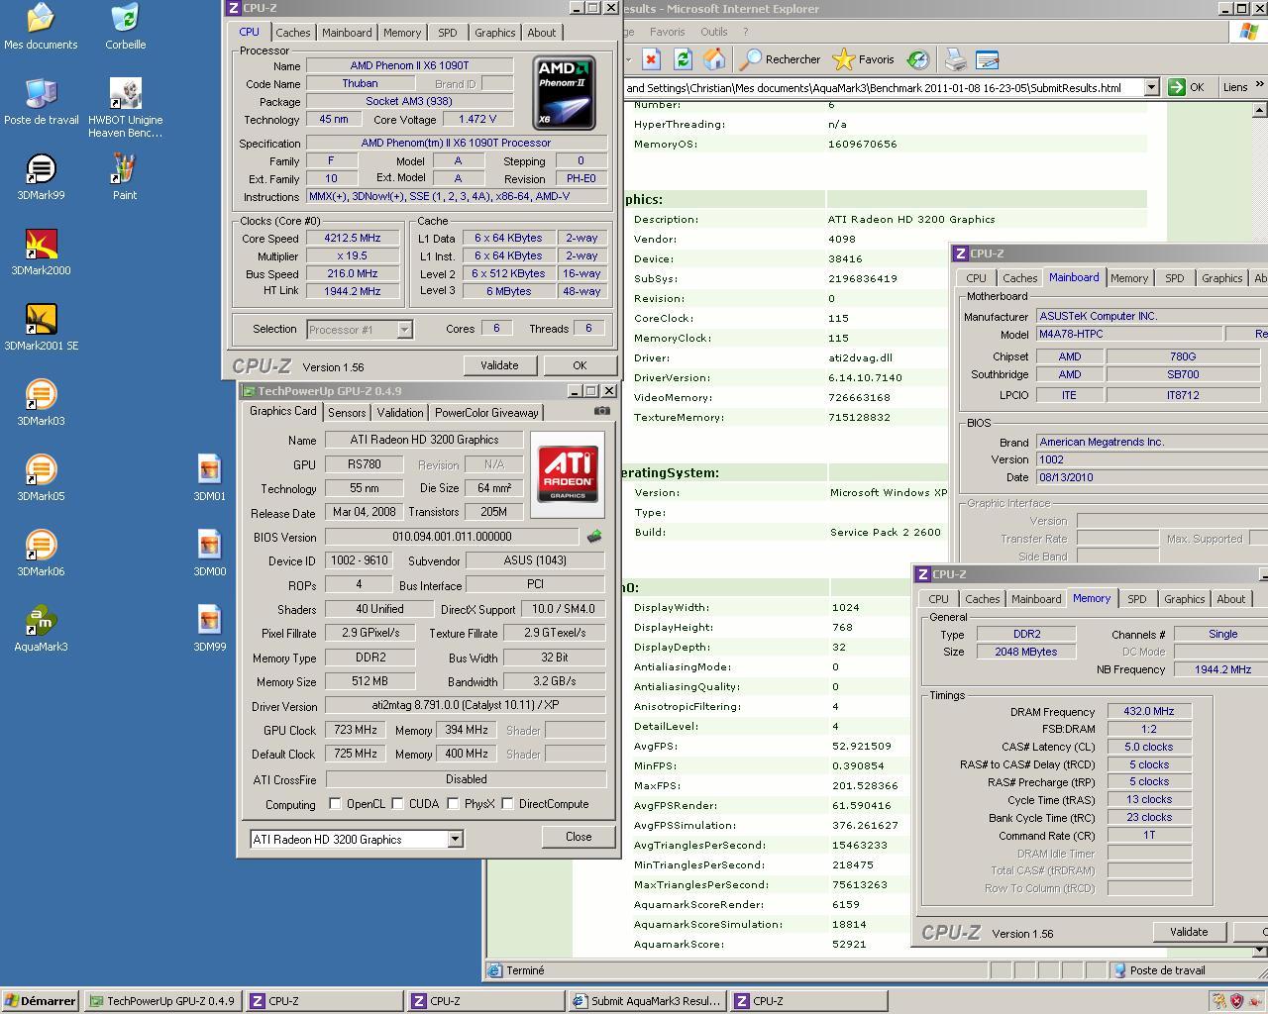Open GPU-Z graphics card selection dropdown
Viewport: 1268px width, 1014px height.
pos(455,840)
